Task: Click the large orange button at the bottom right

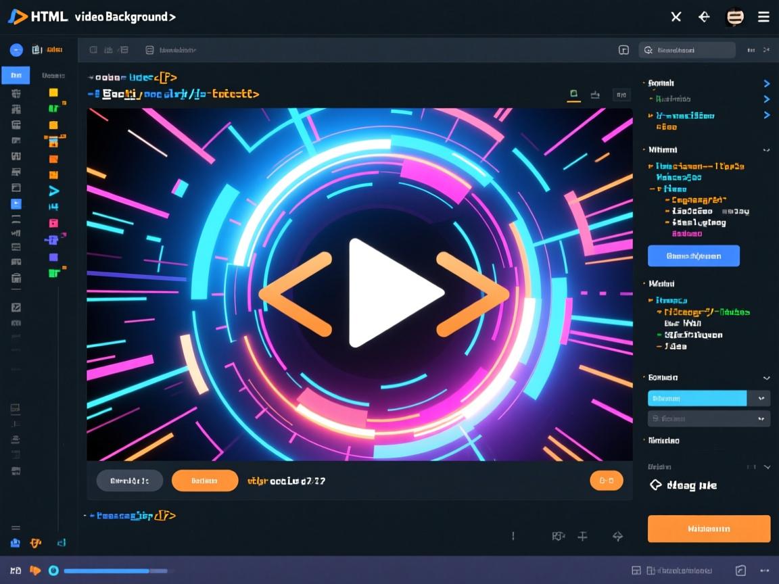Action: coord(709,529)
